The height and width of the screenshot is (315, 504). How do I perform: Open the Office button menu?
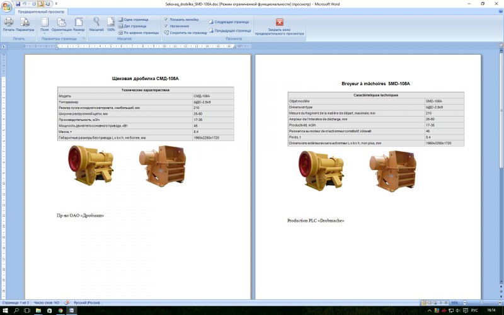tap(6, 6)
